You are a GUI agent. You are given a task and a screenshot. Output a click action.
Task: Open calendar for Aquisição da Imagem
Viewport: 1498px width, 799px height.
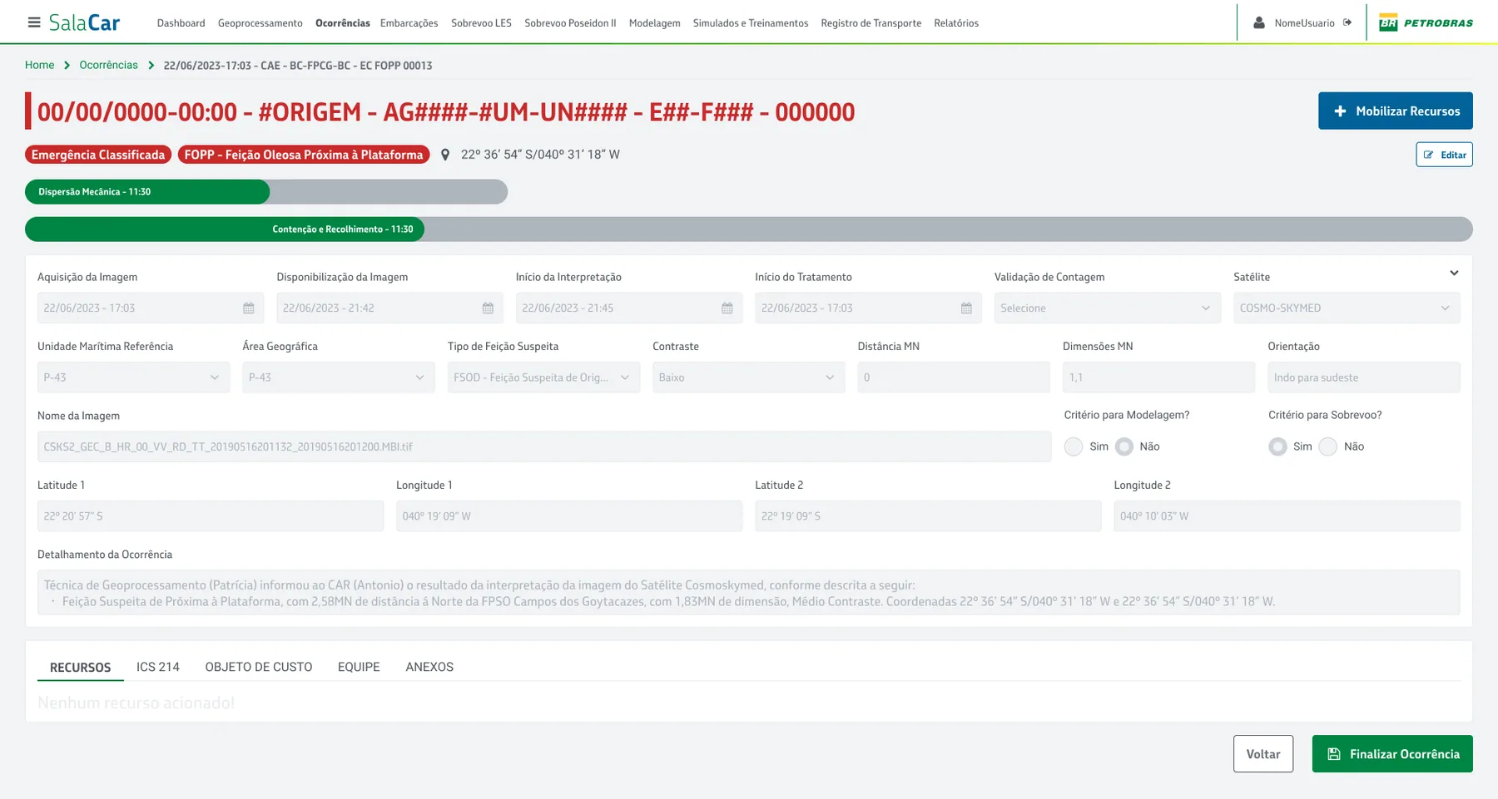(x=249, y=308)
